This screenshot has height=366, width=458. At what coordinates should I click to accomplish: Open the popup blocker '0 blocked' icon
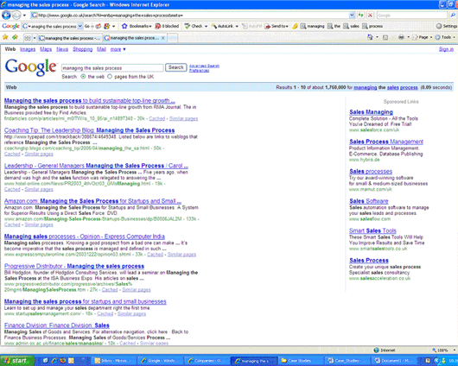(167, 26)
